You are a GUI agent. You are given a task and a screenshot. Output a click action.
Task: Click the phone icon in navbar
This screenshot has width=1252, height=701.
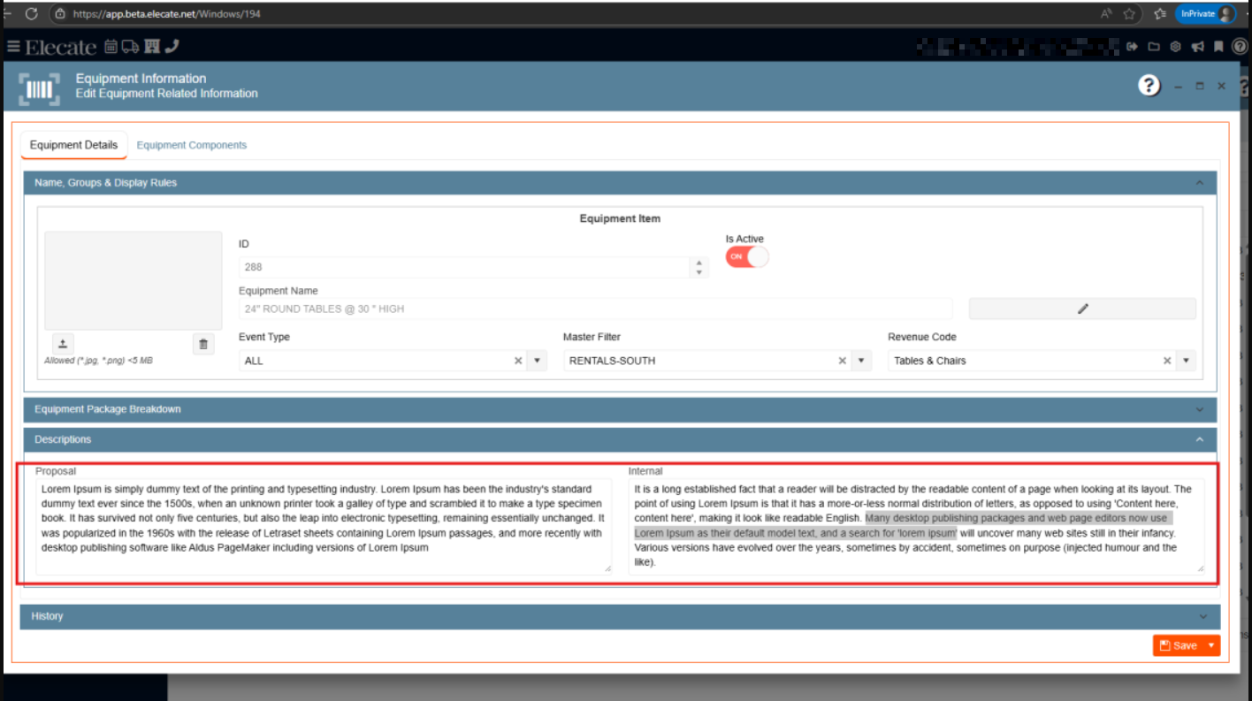tap(172, 47)
